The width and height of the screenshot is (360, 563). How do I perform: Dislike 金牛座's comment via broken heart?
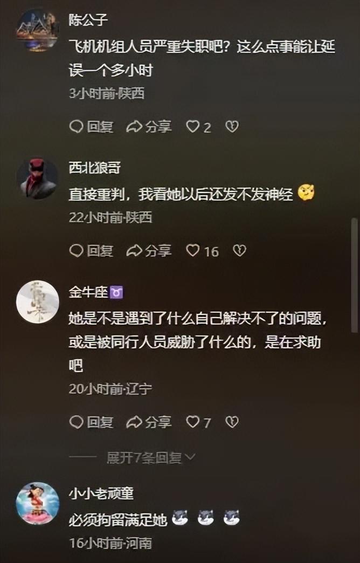pyautogui.click(x=232, y=422)
